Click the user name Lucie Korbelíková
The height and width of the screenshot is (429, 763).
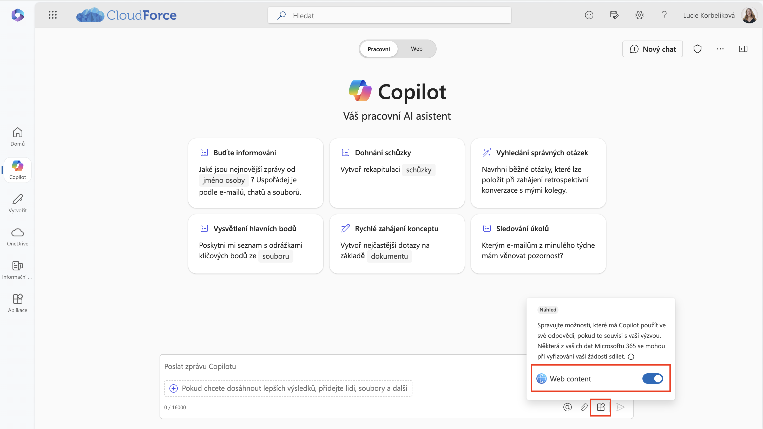pos(709,15)
